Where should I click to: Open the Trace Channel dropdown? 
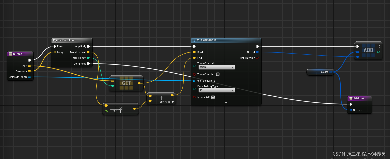tap(217, 67)
